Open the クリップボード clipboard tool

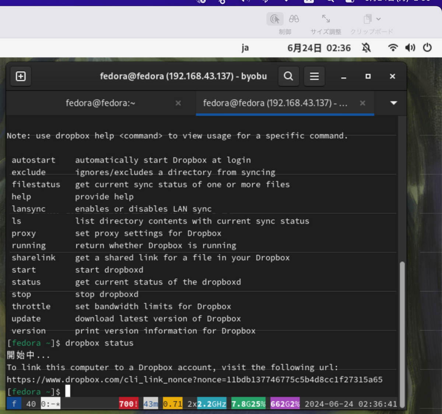(368, 19)
